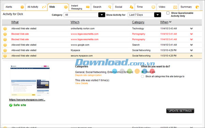205x128 pixels.
Task: Click the 11/3/10 4:29 PM timestamp
Action: [168, 50]
